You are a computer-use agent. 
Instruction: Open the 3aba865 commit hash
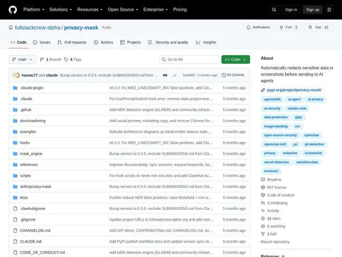[189, 75]
